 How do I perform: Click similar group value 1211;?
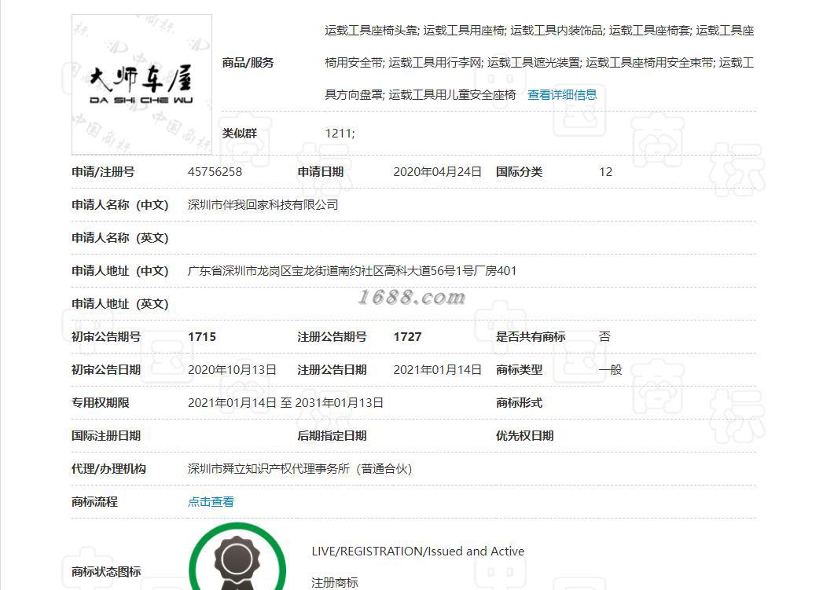[x=340, y=134]
